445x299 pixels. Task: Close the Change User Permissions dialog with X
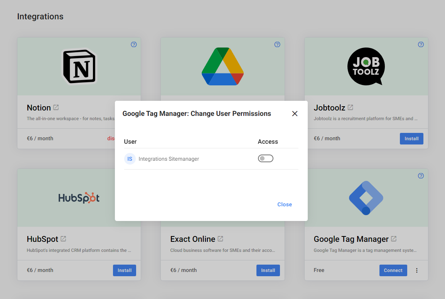click(295, 114)
